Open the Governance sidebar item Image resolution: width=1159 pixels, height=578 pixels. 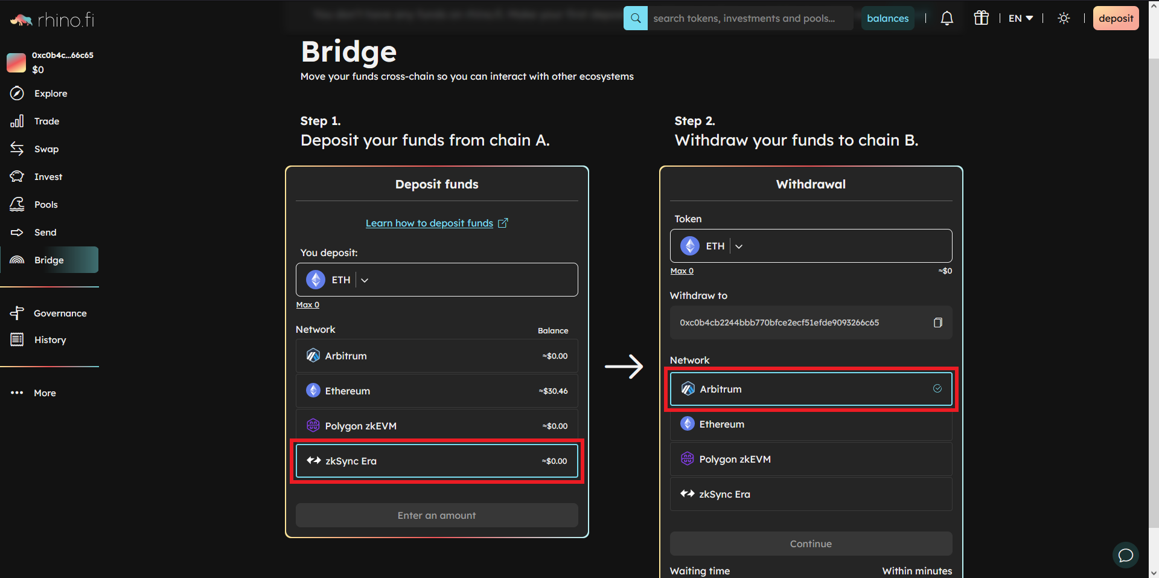[60, 313]
